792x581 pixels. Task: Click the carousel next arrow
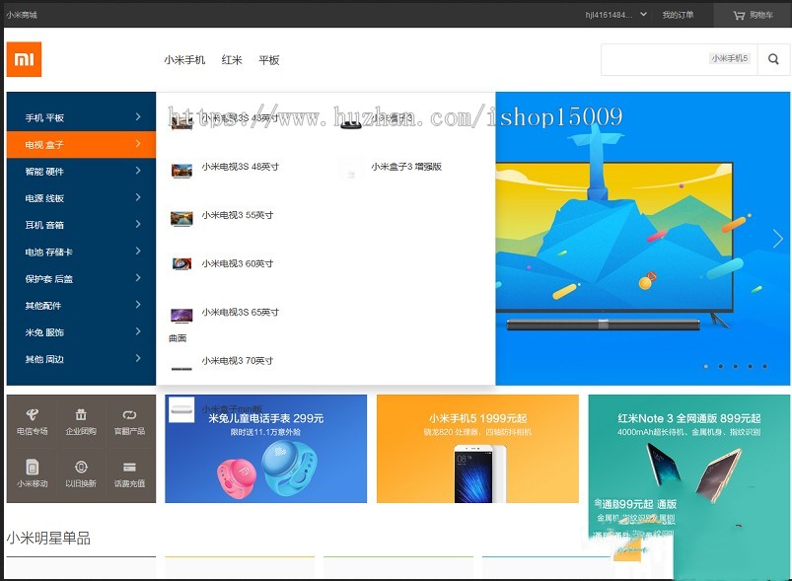776,237
